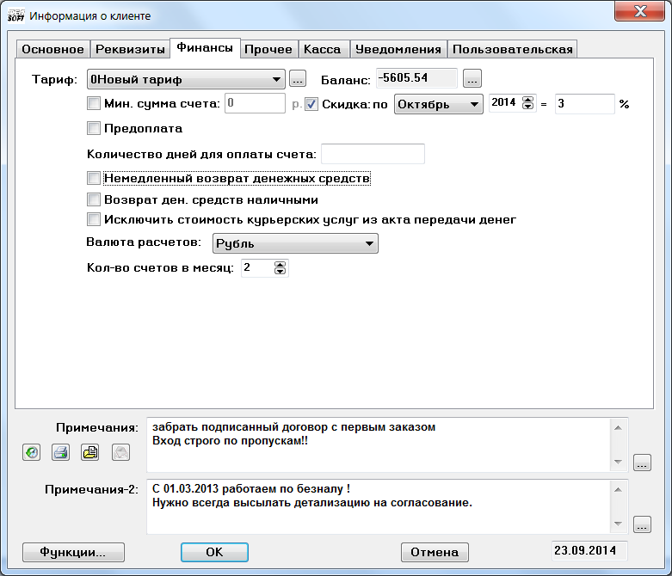Viewport: 672px width, 576px height.
Task: Increase Кол-во счетов в месяц value
Action: pos(280,264)
